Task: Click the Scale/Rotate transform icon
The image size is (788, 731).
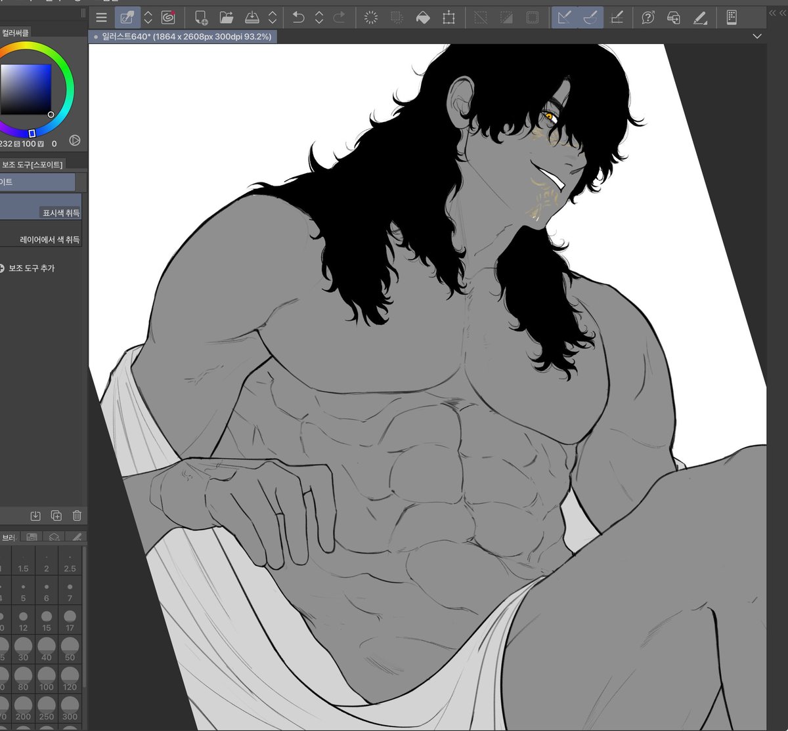Action: [x=449, y=18]
